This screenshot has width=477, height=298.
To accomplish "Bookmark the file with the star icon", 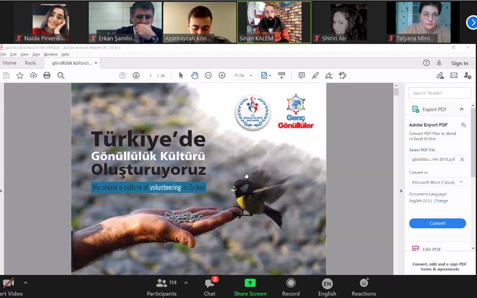I will (x=20, y=76).
